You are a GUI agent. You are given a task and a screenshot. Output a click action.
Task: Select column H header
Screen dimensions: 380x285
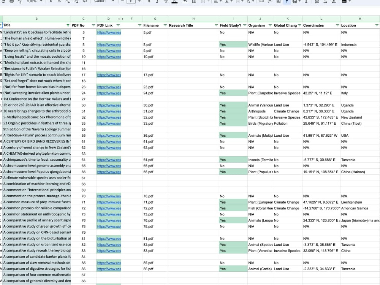pos(193,19)
